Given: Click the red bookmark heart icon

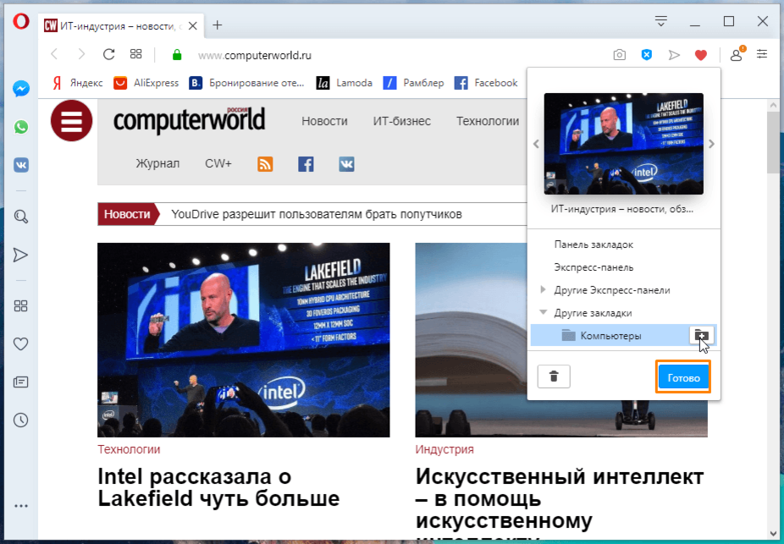Looking at the screenshot, I should pyautogui.click(x=701, y=55).
